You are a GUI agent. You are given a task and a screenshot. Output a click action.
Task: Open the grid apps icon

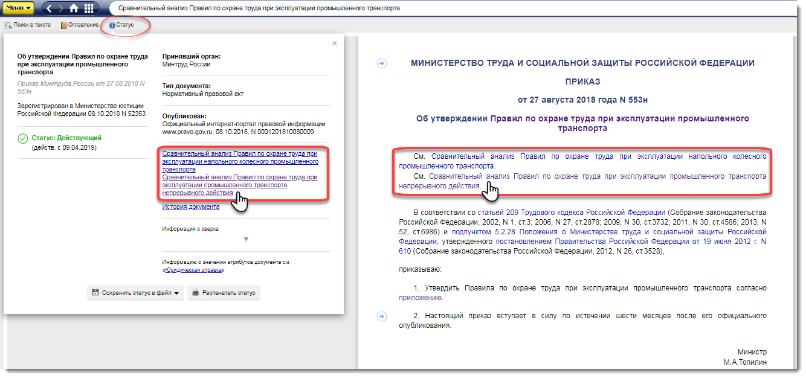coord(89,8)
